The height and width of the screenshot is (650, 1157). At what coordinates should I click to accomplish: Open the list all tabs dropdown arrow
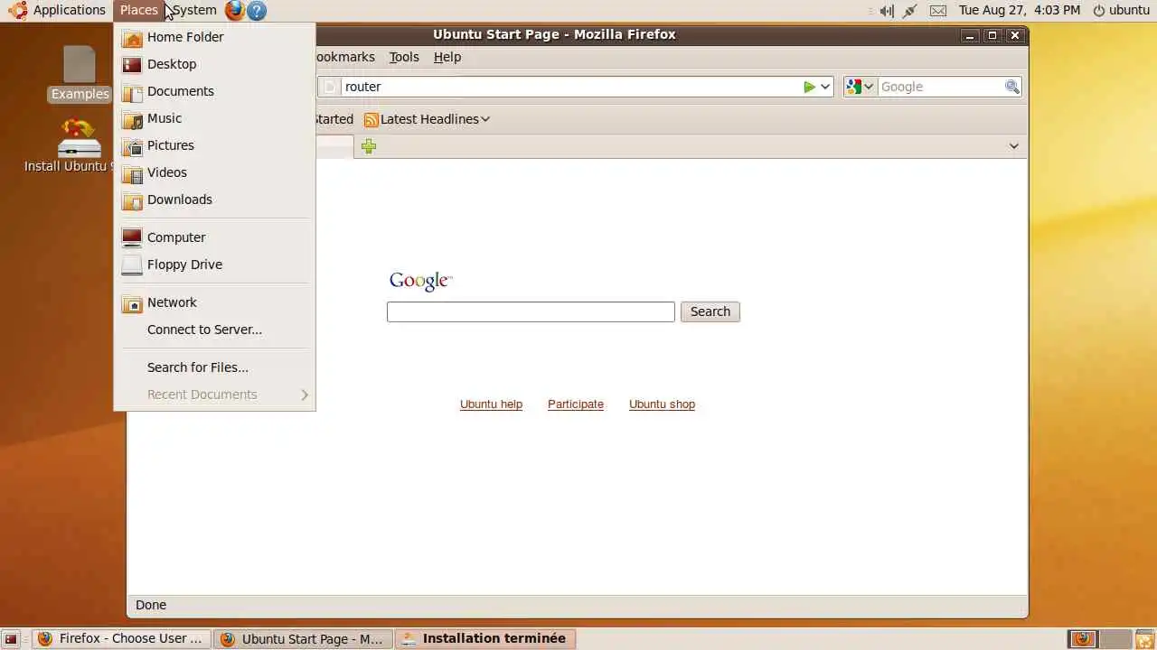coord(1014,146)
